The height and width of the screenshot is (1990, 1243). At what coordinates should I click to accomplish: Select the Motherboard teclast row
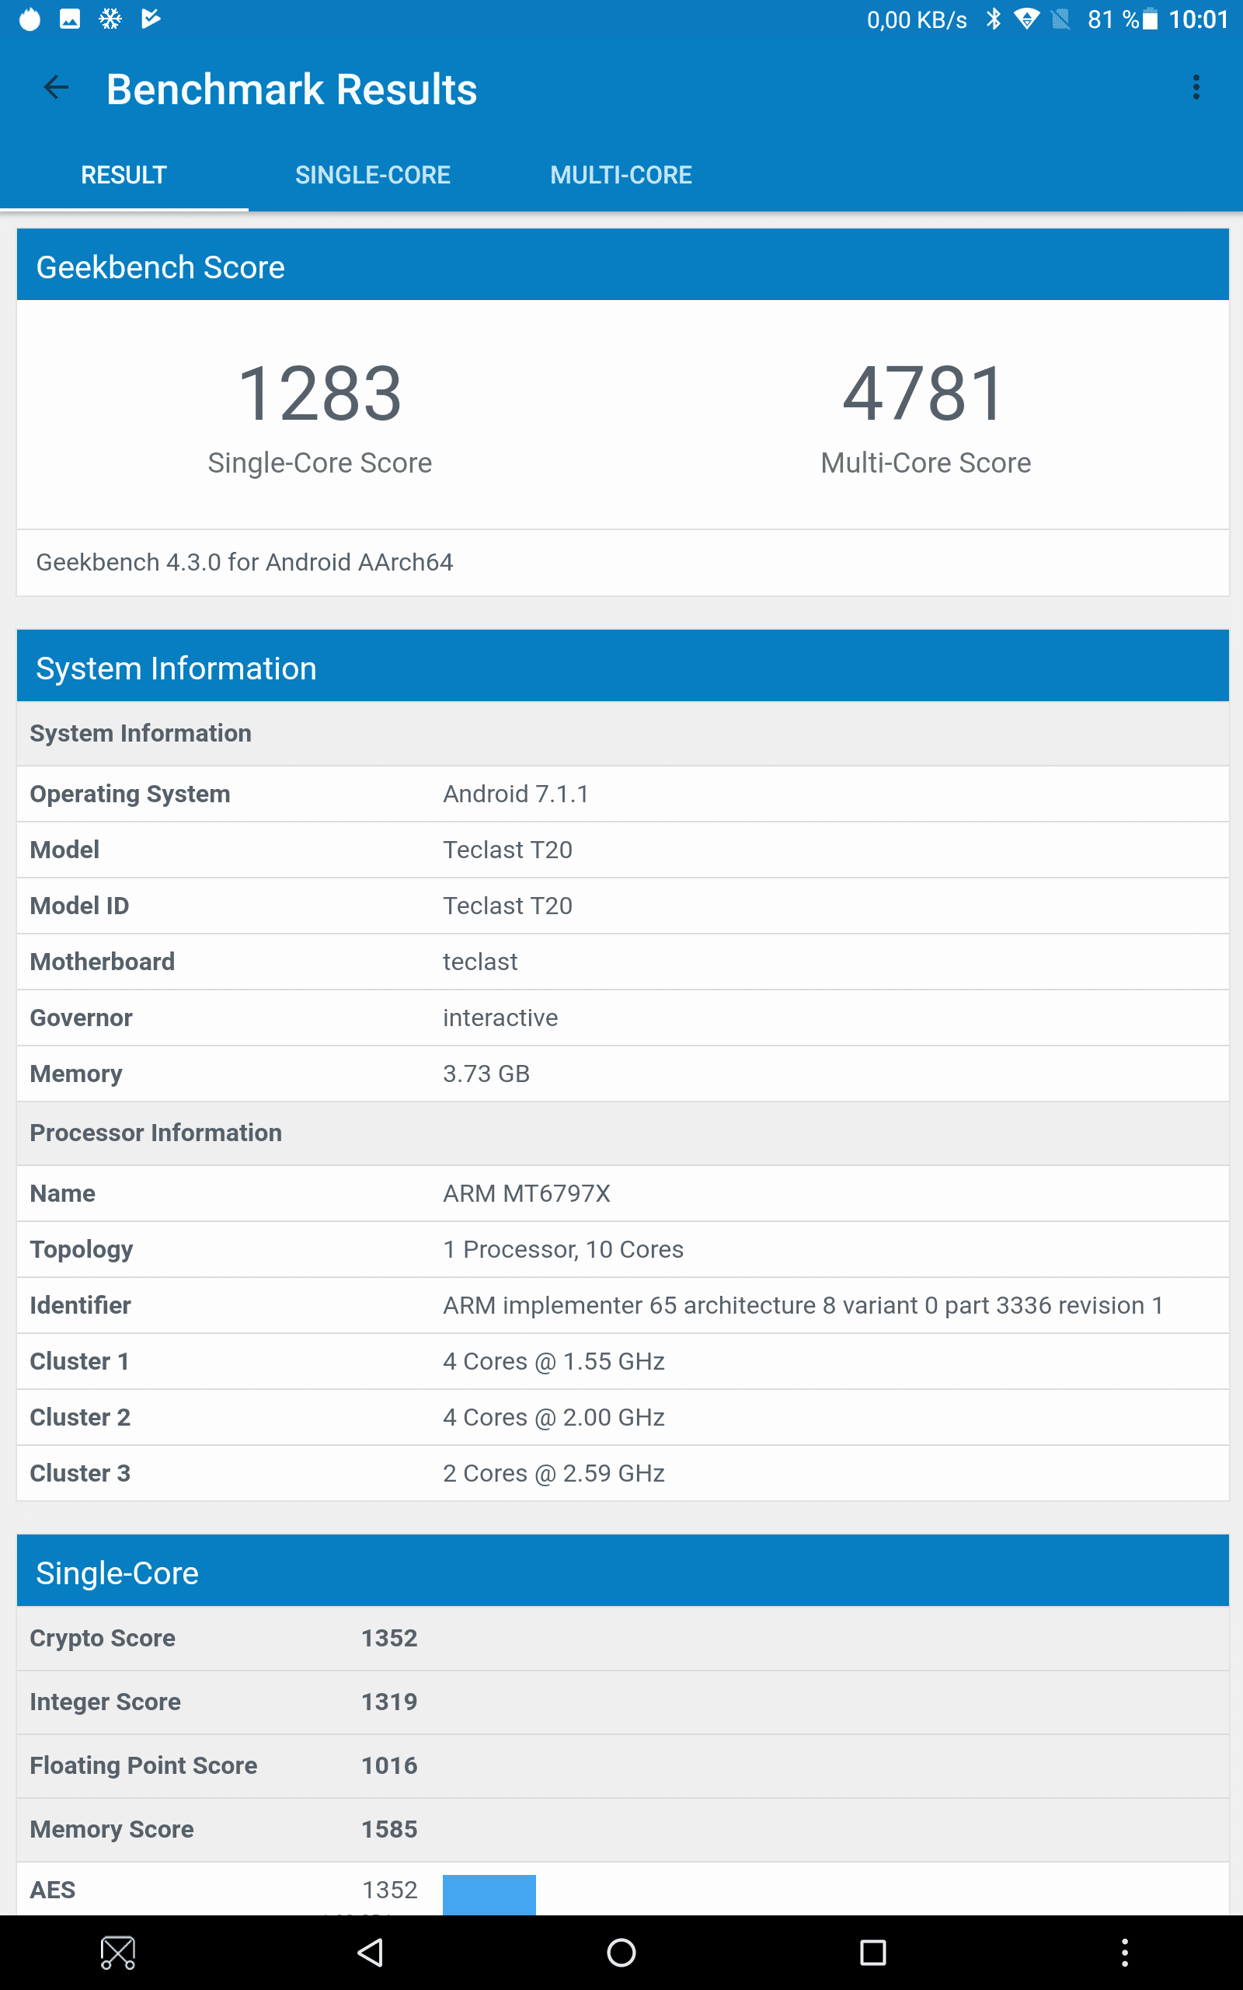tap(622, 962)
